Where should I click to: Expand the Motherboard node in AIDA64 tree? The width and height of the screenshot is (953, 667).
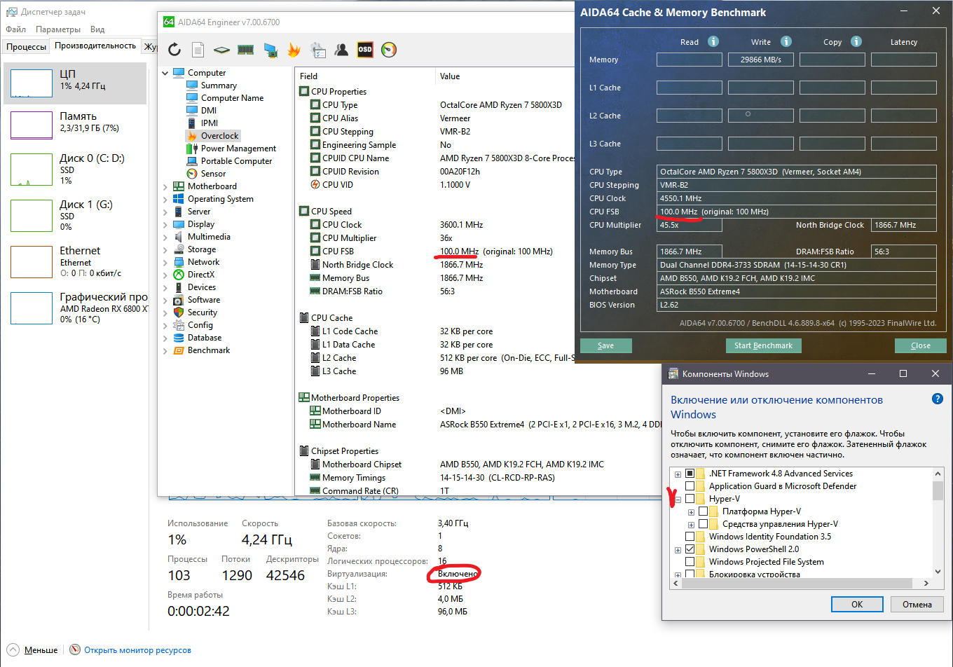165,186
